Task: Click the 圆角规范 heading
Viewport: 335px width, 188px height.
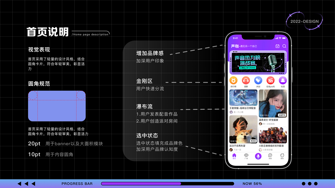Action: 39,84
